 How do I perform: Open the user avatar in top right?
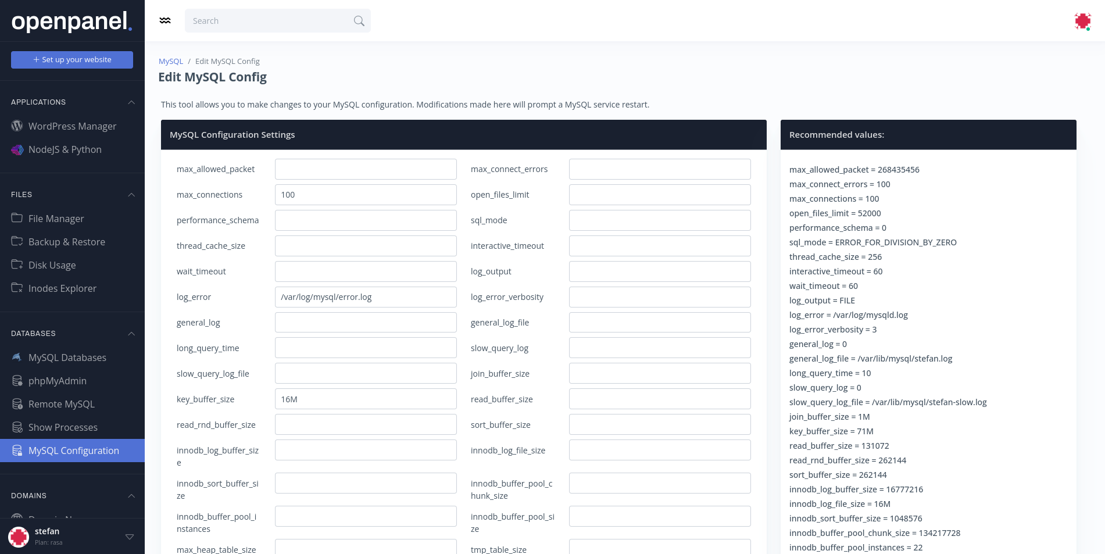(x=1082, y=21)
